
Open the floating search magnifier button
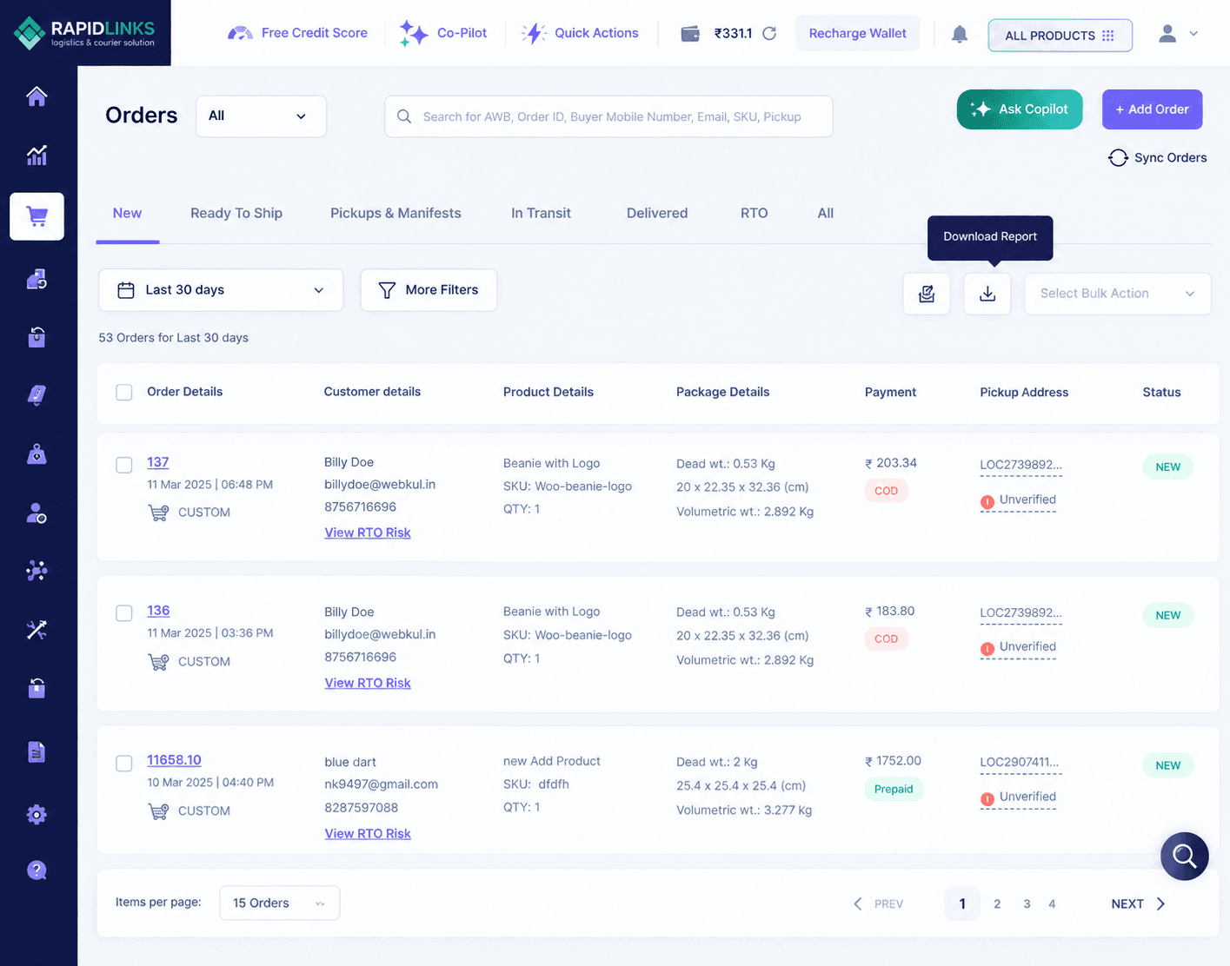(x=1184, y=857)
